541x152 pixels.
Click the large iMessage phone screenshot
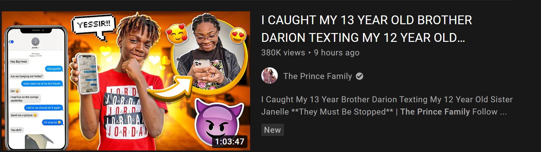36,88
